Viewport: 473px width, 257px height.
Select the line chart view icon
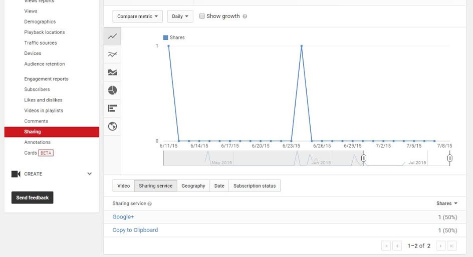pos(113,36)
